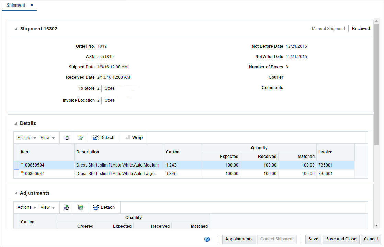Open the Actions menu in Details
This screenshot has height=247, width=384.
[27, 138]
